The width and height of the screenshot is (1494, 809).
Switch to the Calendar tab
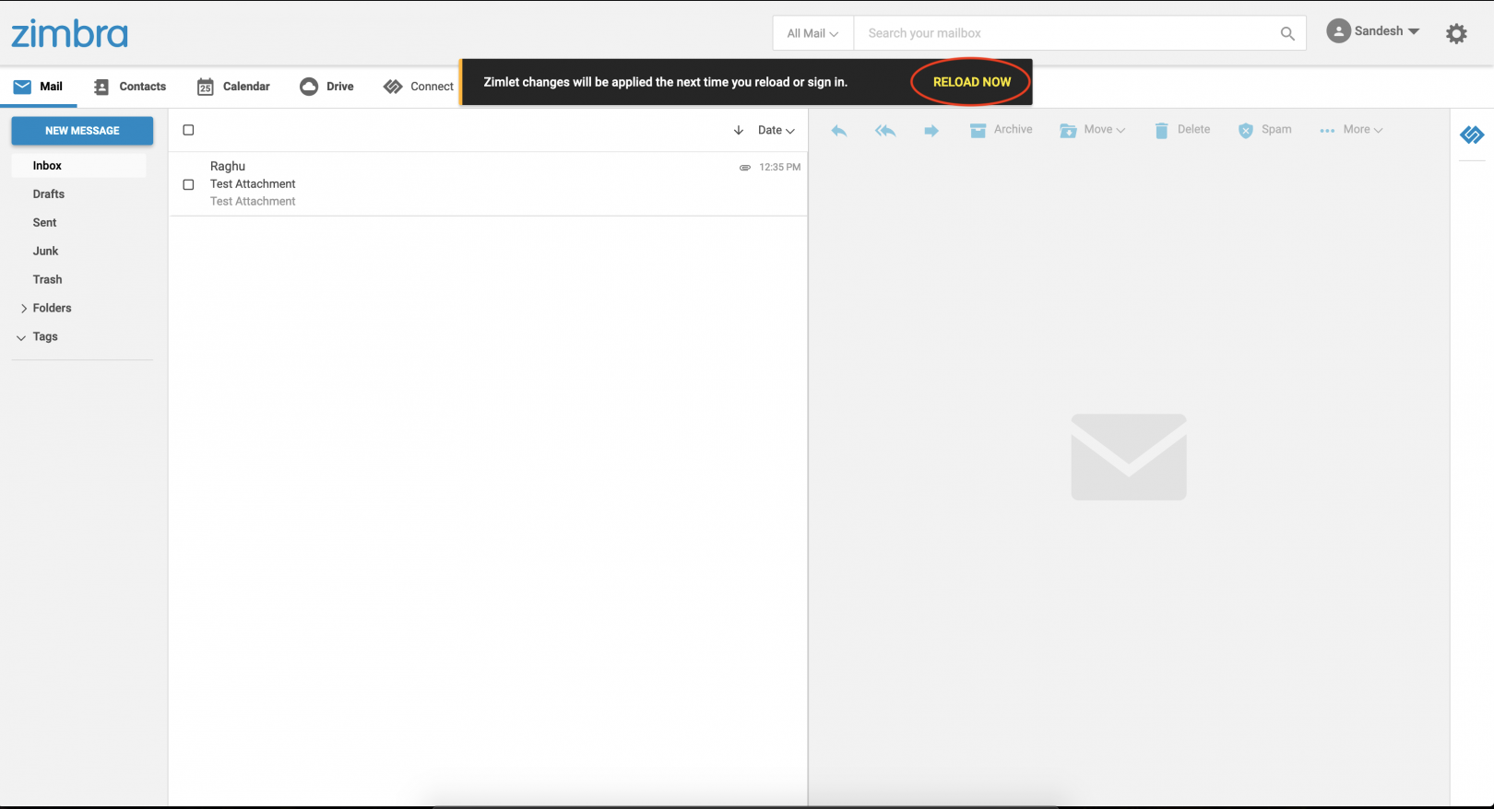click(x=233, y=87)
